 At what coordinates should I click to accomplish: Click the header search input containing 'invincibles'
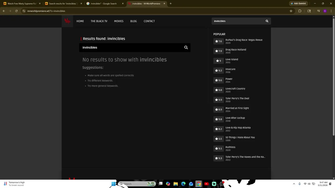tap(238, 21)
